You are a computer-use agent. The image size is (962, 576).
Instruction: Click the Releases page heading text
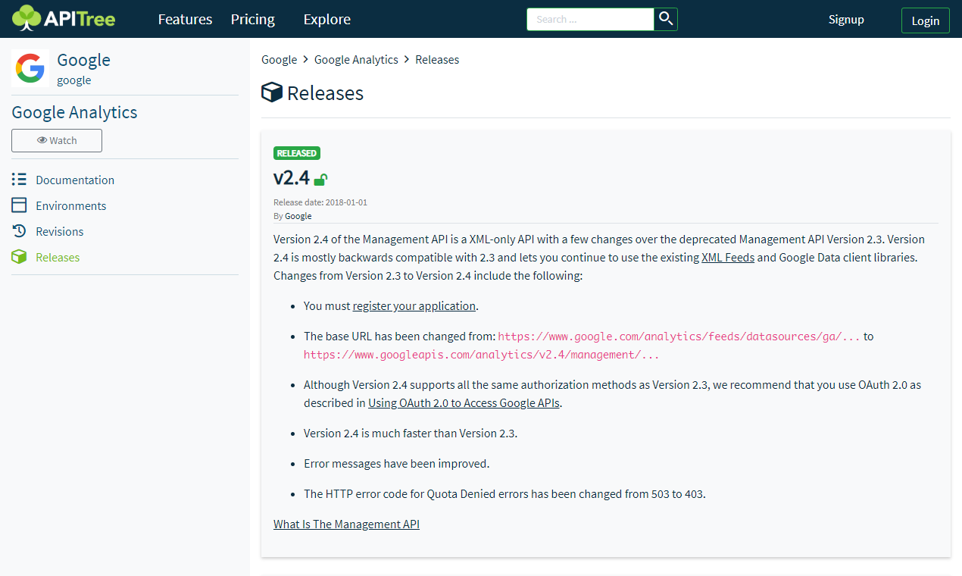pyautogui.click(x=325, y=92)
